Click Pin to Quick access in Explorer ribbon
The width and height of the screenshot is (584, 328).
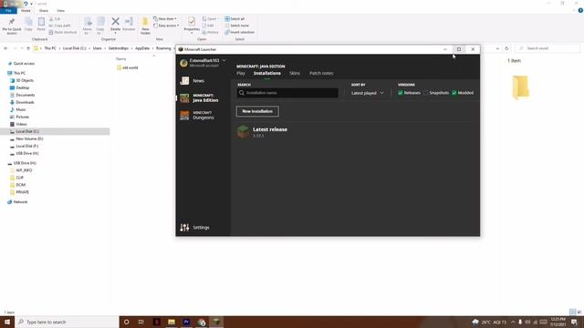[12, 26]
